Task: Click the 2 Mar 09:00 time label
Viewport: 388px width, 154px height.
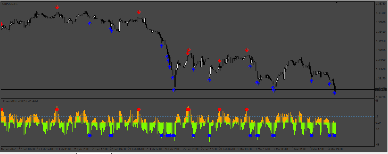Action: point(281,149)
